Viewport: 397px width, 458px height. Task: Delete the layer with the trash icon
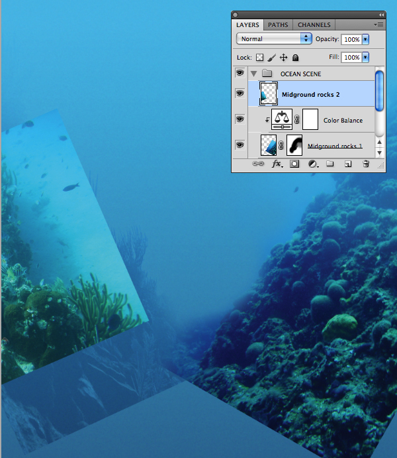point(366,164)
